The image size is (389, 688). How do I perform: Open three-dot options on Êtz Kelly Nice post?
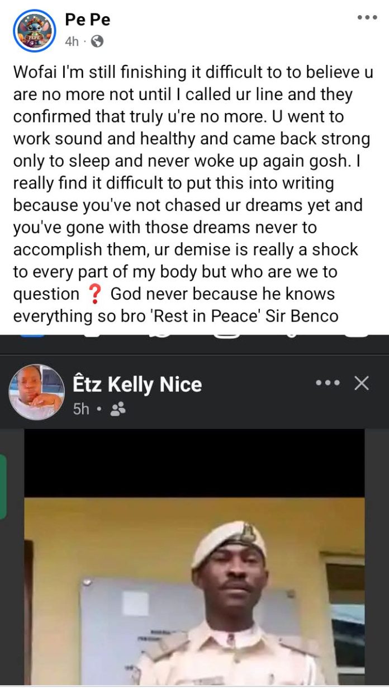[x=328, y=383]
